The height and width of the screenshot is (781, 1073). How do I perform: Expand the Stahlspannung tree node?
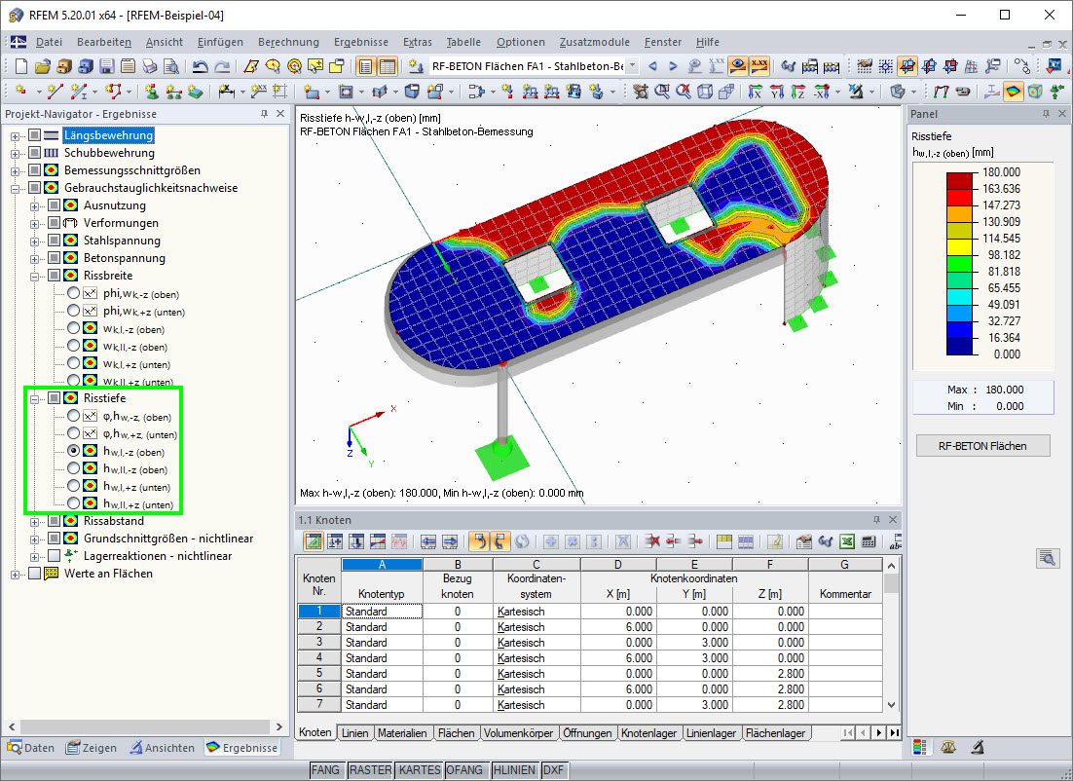coord(34,241)
